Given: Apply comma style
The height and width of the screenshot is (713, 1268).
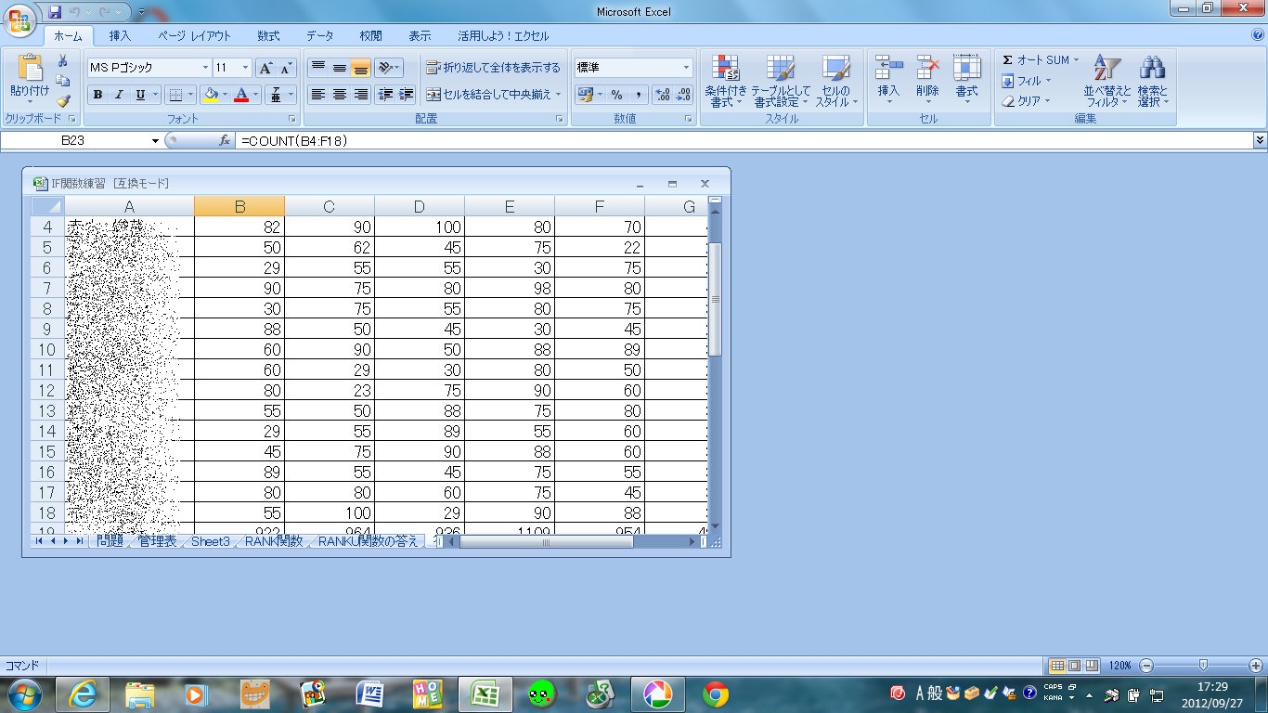Looking at the screenshot, I should click(639, 95).
